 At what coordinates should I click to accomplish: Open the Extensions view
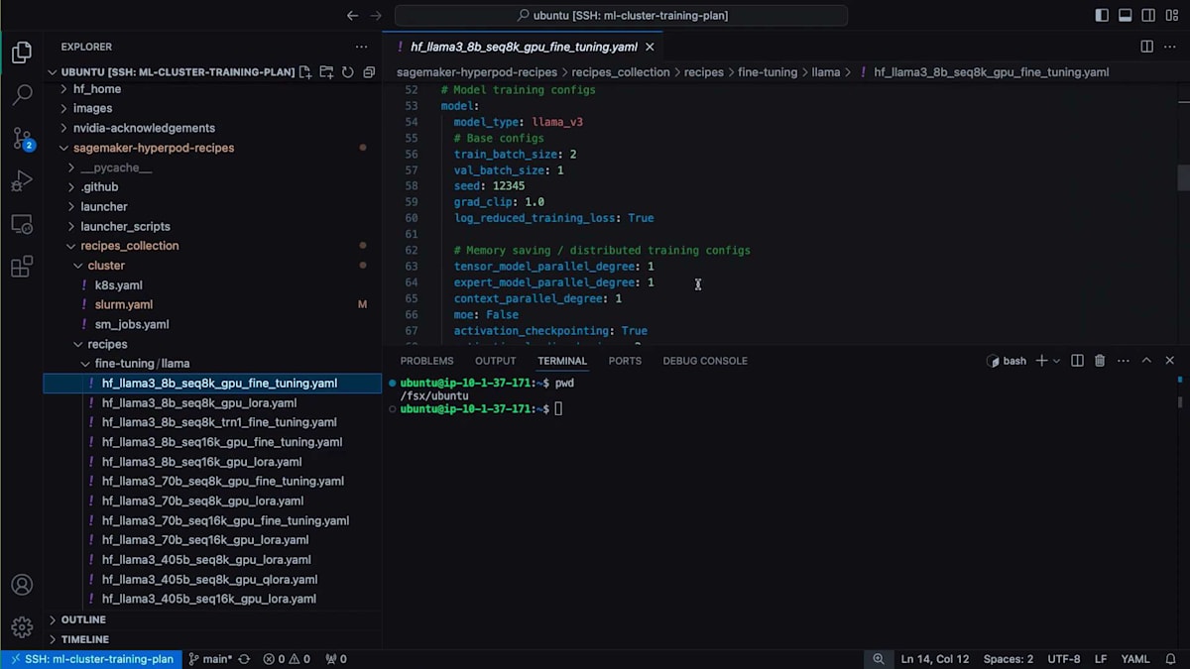(x=22, y=267)
